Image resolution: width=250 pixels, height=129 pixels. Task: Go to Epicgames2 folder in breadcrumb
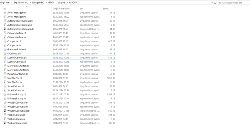pos(38,3)
